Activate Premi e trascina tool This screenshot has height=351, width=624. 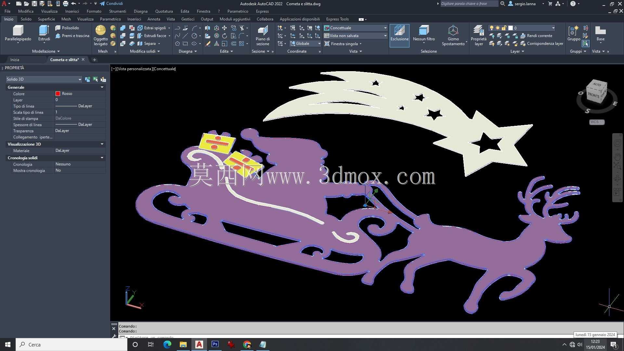tap(72, 36)
